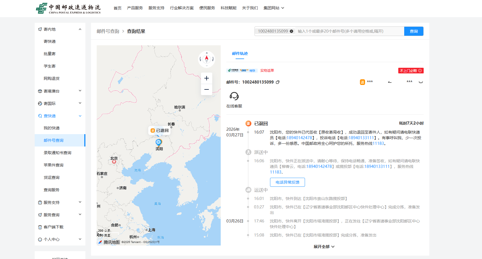Remove tracking number 1002480135099 tag
Screen dimensions: 482x259
coord(291,31)
